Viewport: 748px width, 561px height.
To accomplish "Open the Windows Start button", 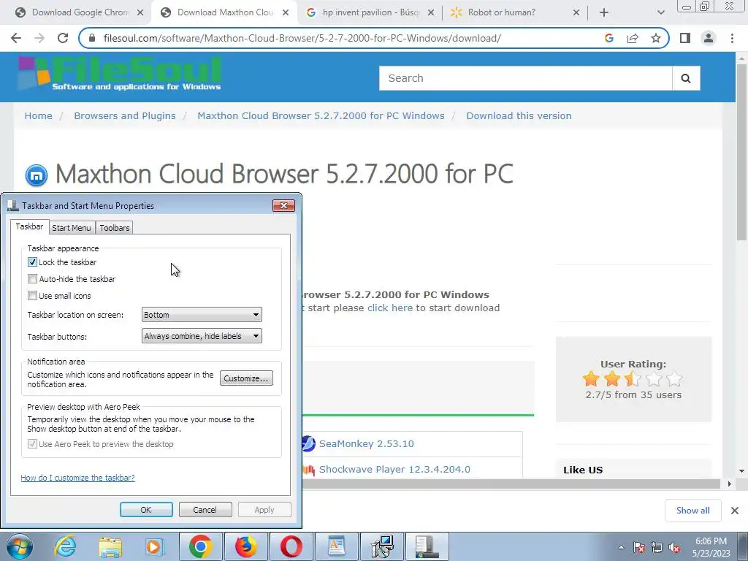I will (19, 546).
